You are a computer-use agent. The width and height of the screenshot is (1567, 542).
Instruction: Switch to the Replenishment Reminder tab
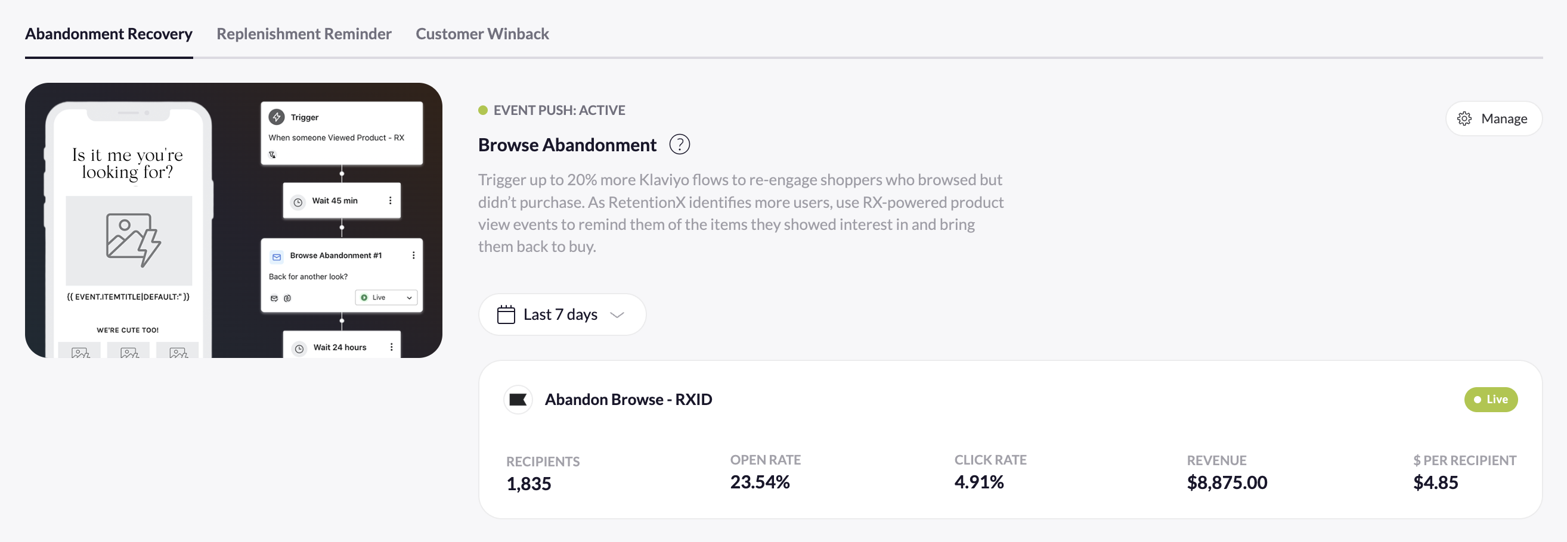(304, 34)
